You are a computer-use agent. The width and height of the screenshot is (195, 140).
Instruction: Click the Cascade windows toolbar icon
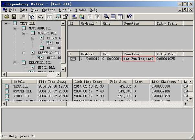pos(106,16)
